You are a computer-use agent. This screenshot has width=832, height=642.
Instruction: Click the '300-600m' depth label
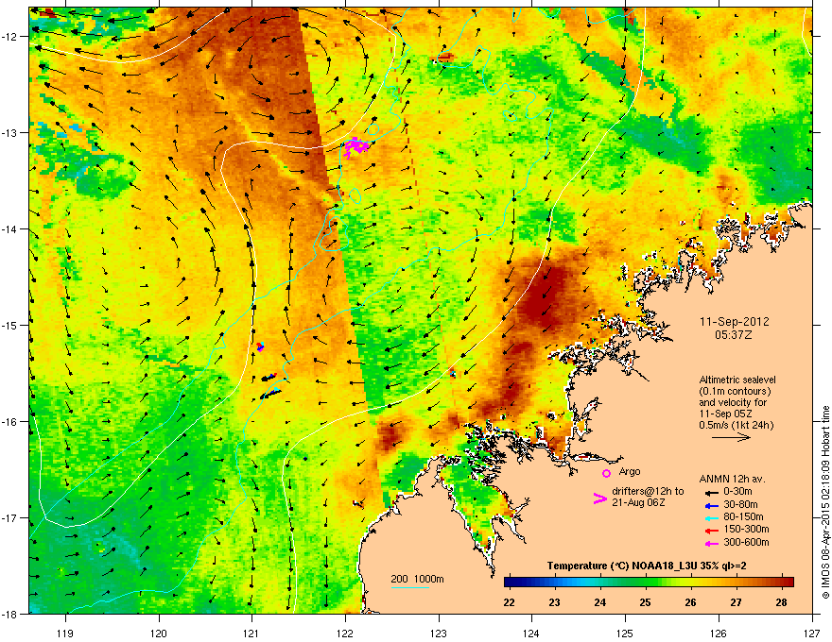747,542
